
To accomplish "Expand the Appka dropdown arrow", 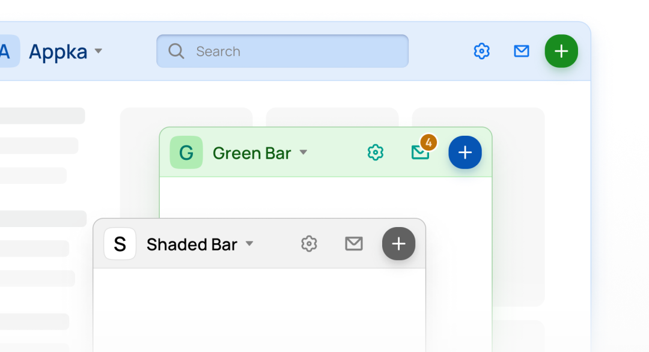I will tap(98, 51).
